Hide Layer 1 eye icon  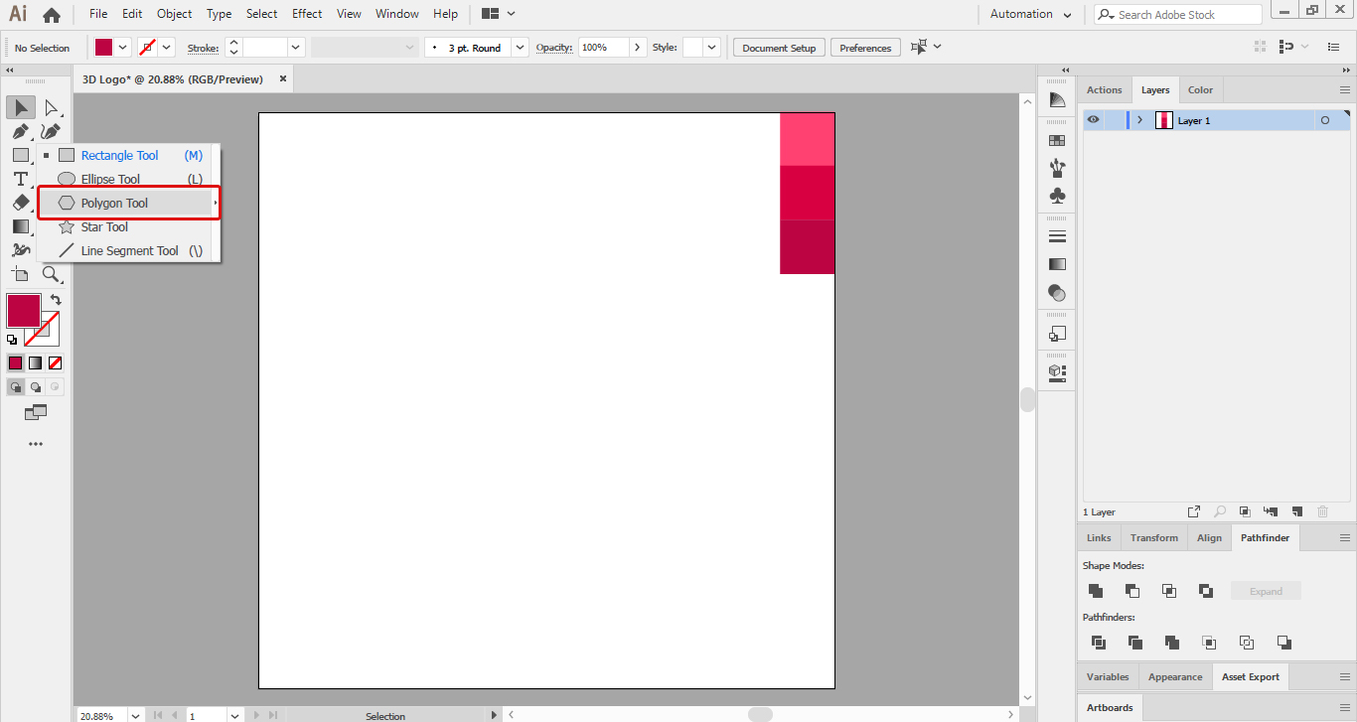(1093, 120)
